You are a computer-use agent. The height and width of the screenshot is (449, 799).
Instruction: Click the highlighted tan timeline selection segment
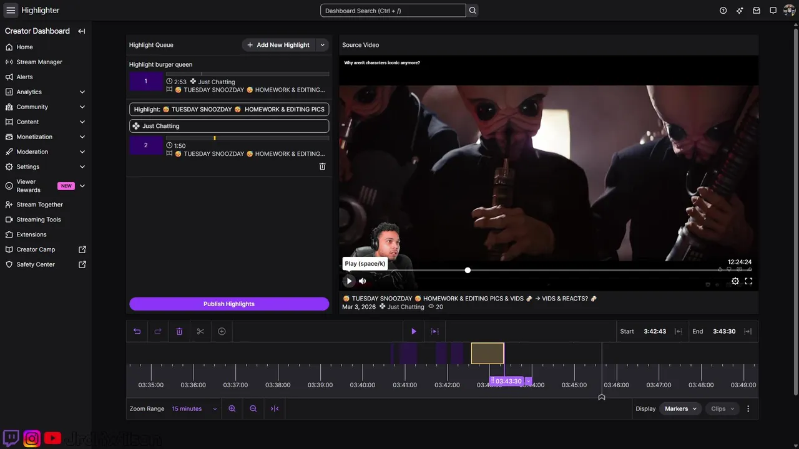488,353
